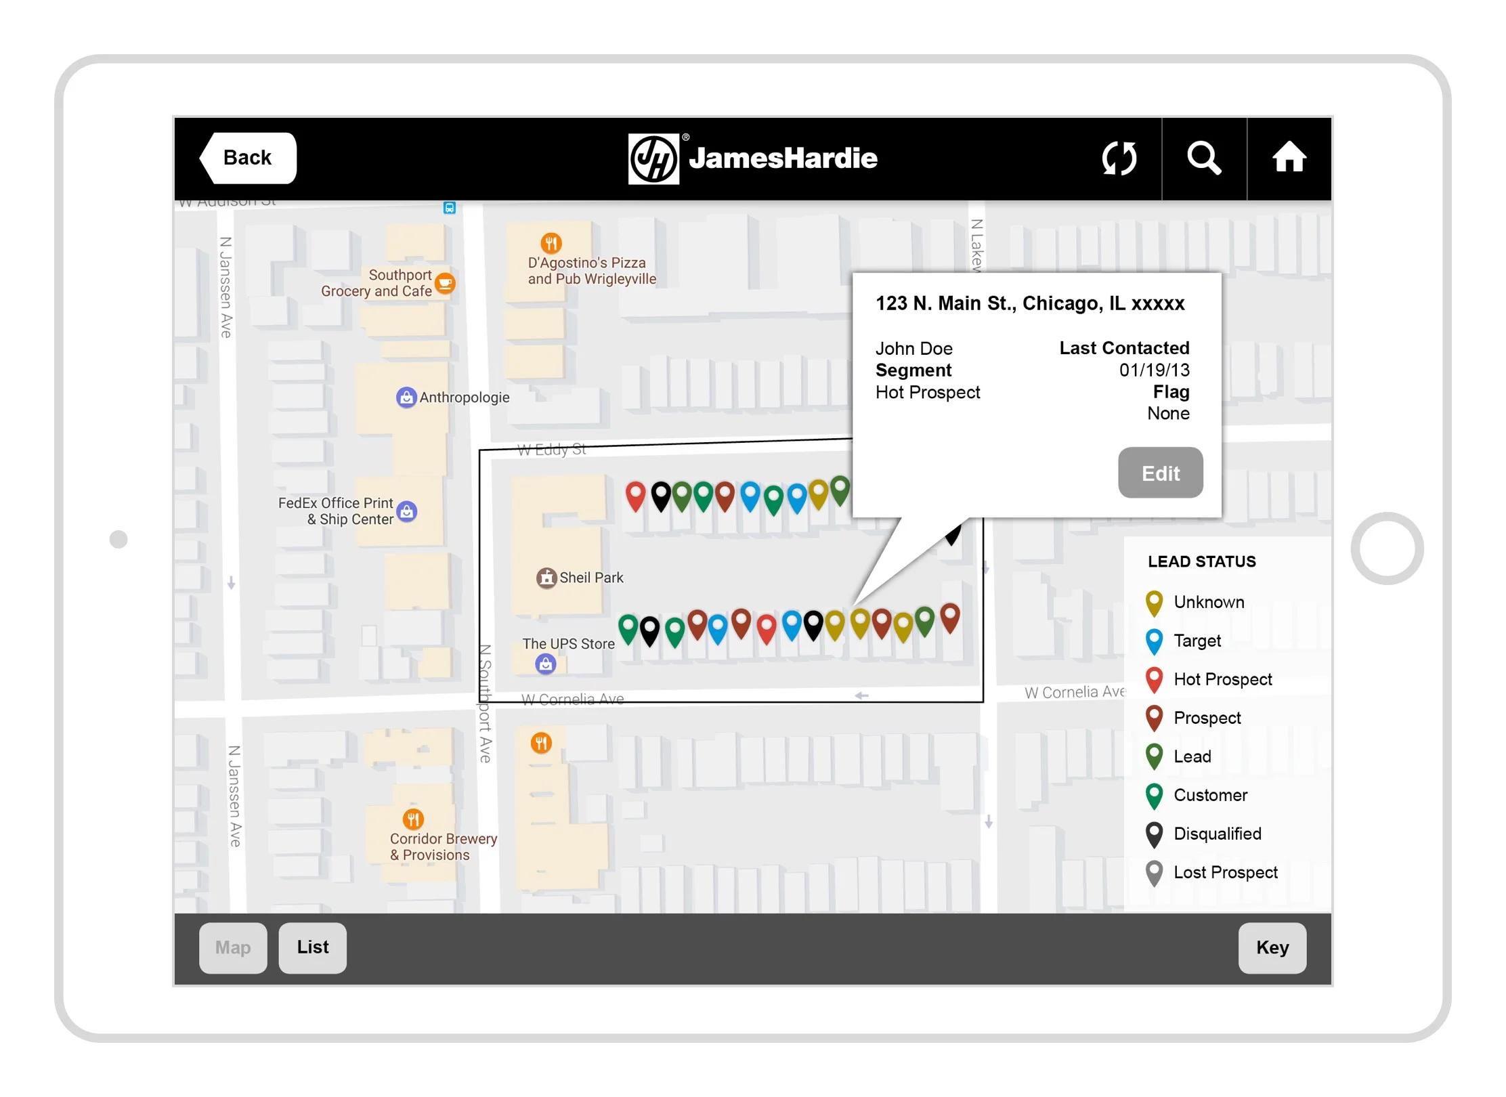Screen dimensions: 1506x1097
Task: Click Edit in address popup
Action: click(x=1160, y=473)
